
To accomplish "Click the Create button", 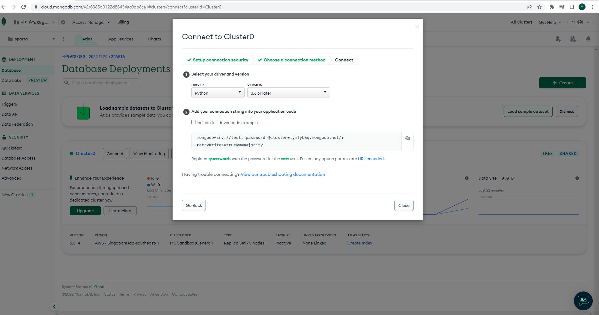I will click(562, 83).
